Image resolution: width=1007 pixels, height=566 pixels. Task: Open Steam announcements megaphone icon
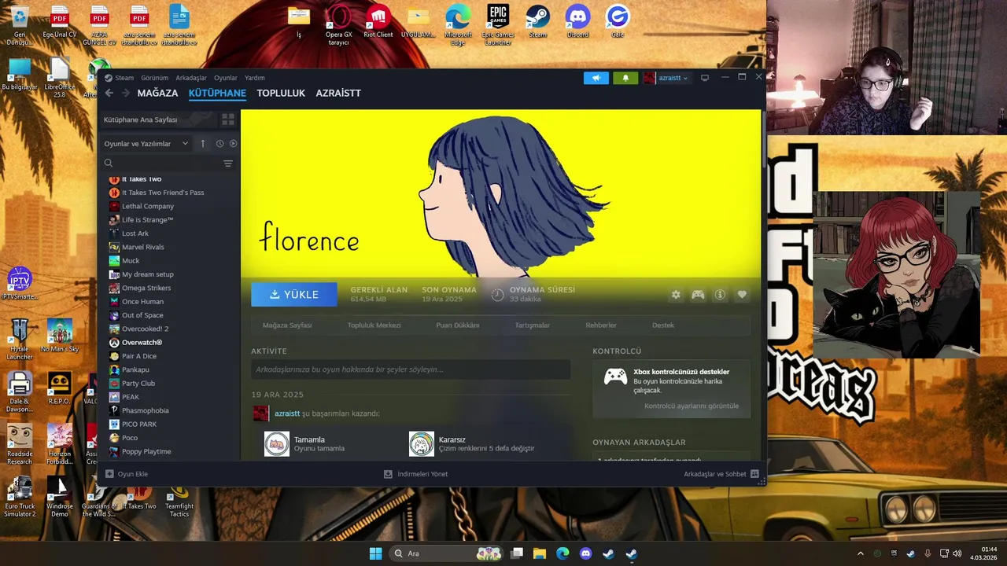pyautogui.click(x=596, y=78)
